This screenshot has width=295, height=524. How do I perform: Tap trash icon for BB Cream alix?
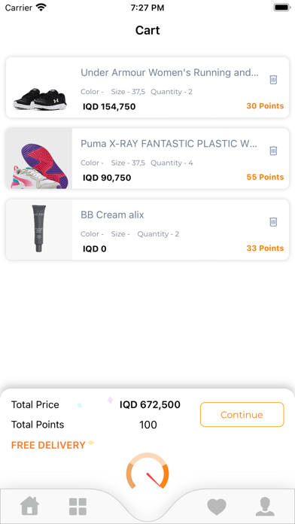click(x=273, y=222)
